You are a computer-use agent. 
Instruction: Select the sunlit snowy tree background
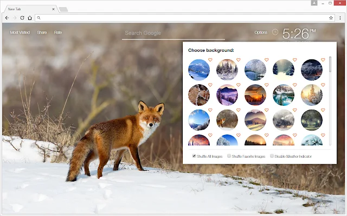[x=312, y=95]
